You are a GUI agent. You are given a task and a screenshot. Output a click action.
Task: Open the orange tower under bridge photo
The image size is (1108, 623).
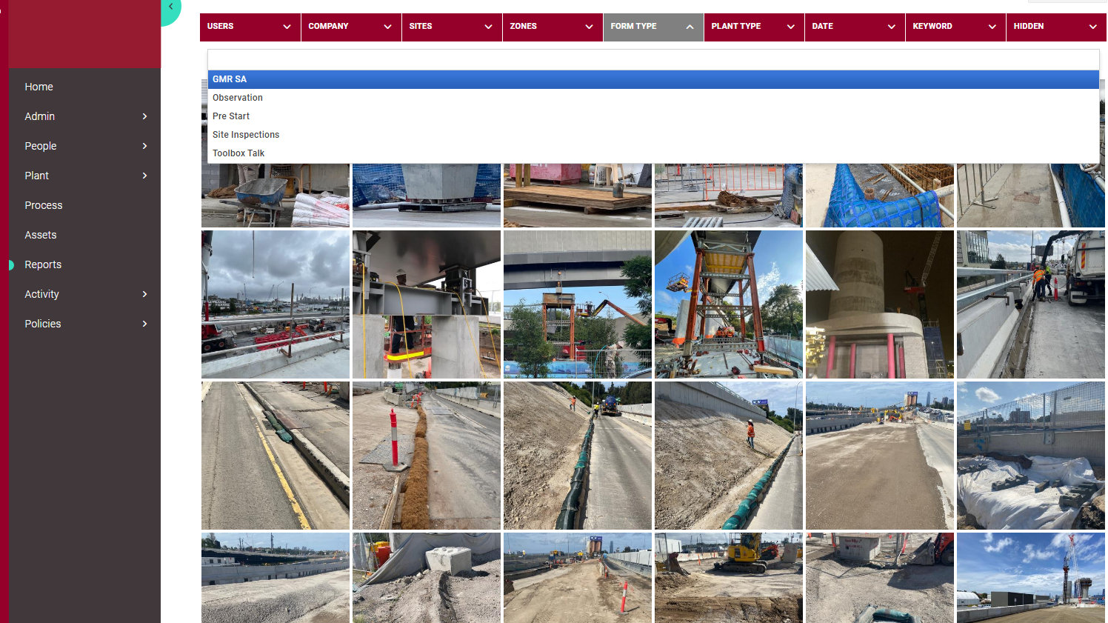pos(578,304)
